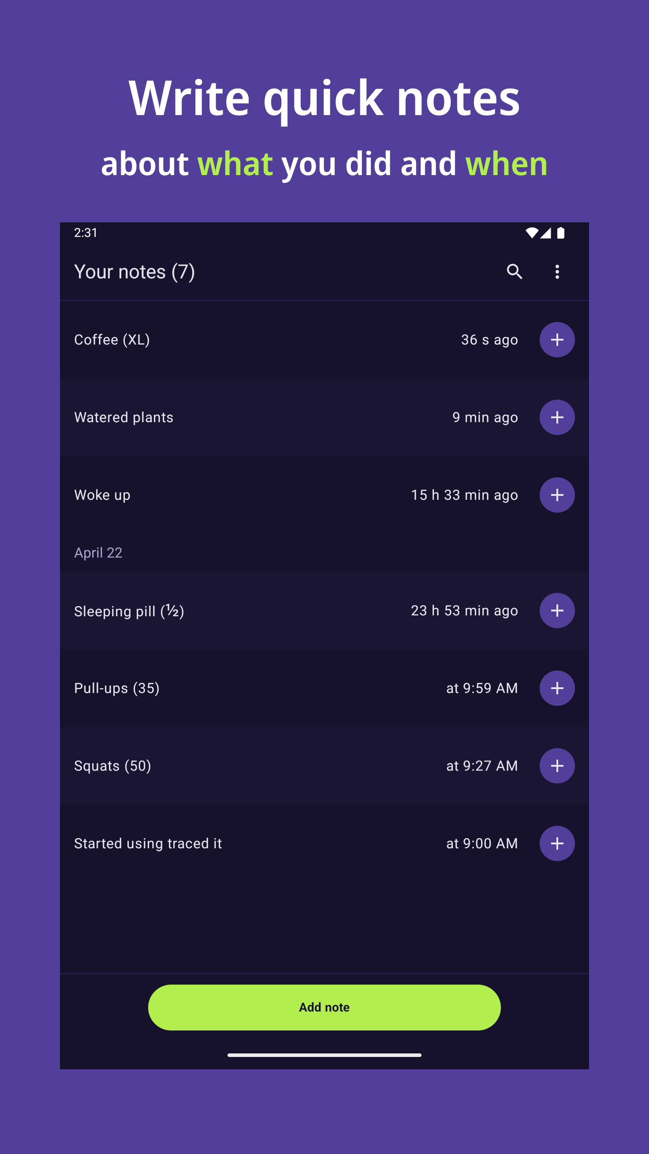Open the search icon in header
The width and height of the screenshot is (649, 1154).
point(514,271)
